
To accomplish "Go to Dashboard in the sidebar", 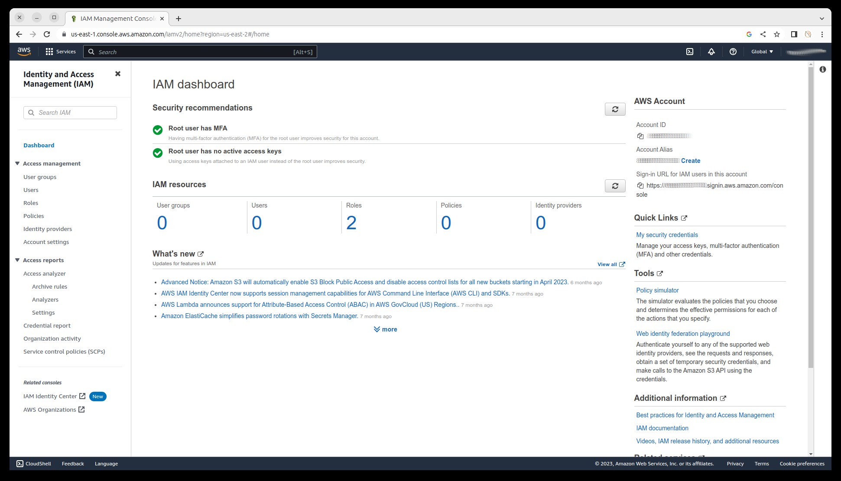I will 39,145.
